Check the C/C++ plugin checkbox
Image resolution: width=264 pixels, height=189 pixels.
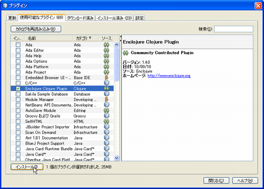18,83
